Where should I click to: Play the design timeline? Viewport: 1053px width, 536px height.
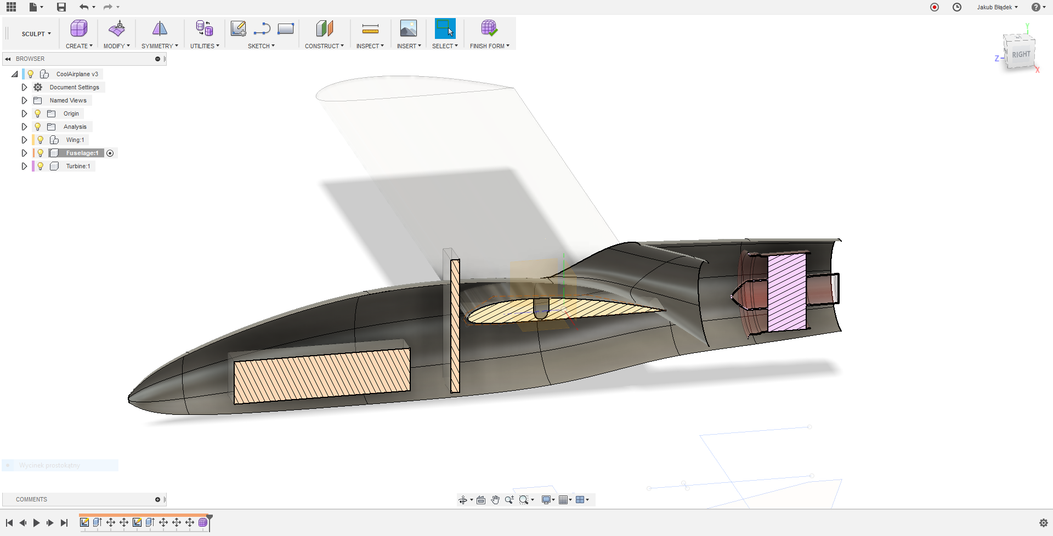tap(36, 523)
